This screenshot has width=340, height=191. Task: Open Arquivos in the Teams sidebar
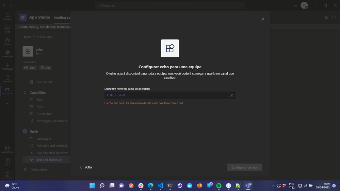click(x=7, y=79)
